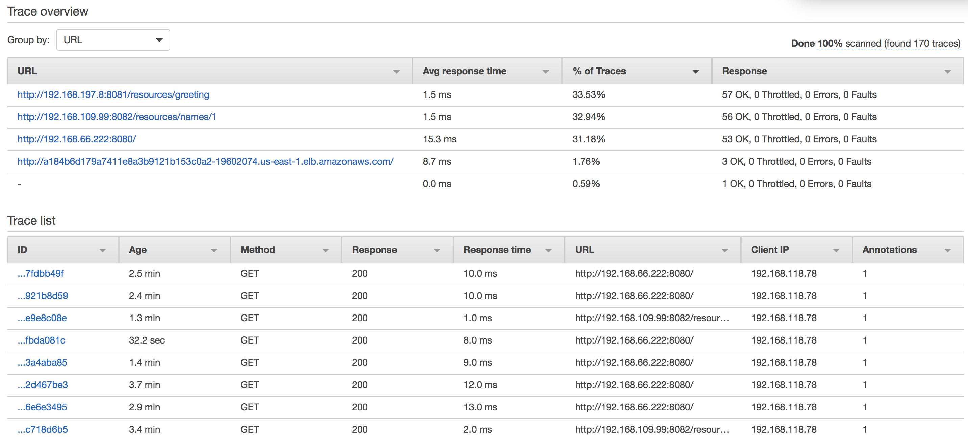Viewport: 968px width, 438px height.
Task: Click the 8.0 ms response time cell
Action: (x=478, y=340)
